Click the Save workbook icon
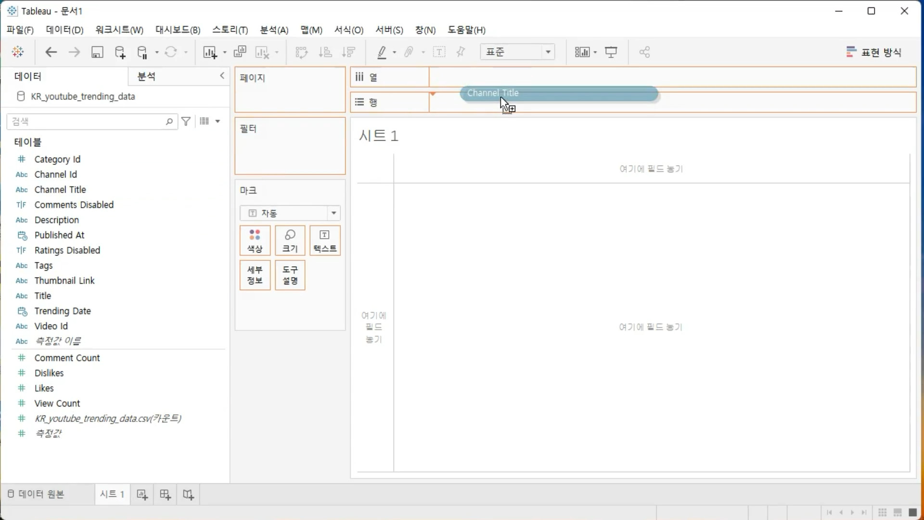The image size is (924, 520). coord(97,52)
